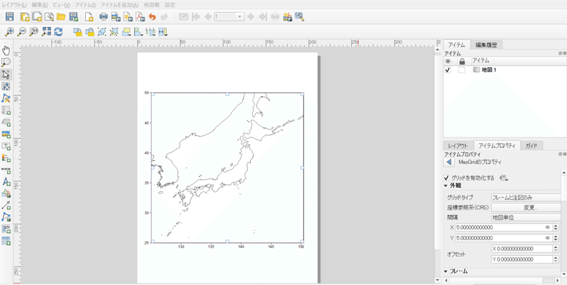Ungroup the selected items
The image size is (567, 285).
click(114, 32)
